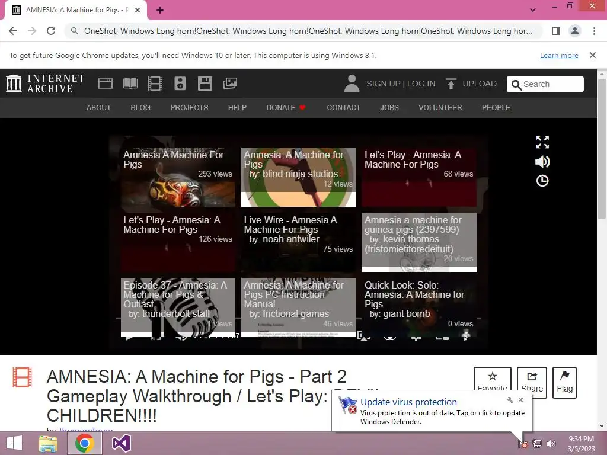Open the Texts book icon

click(130, 84)
